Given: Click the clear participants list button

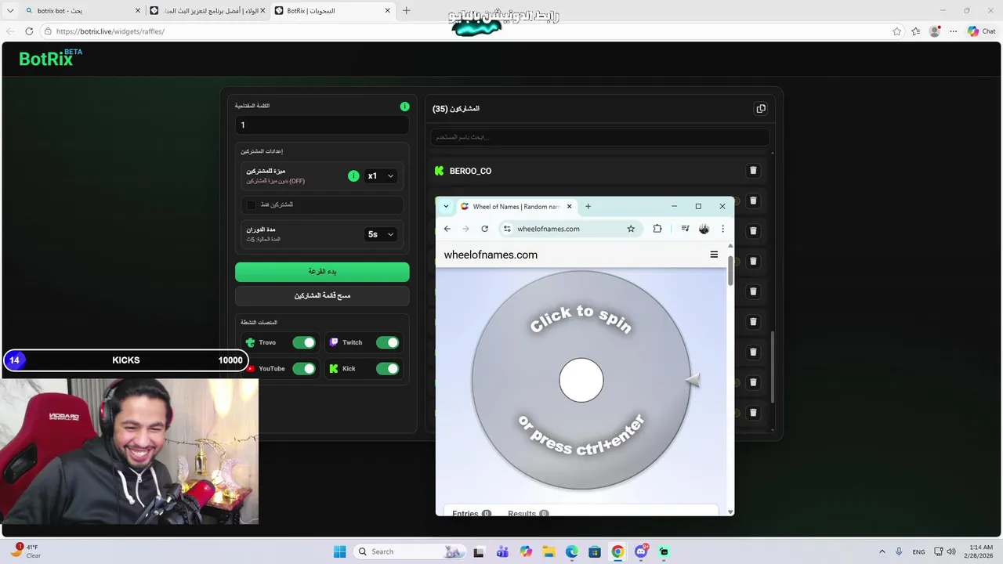Looking at the screenshot, I should click(x=322, y=295).
